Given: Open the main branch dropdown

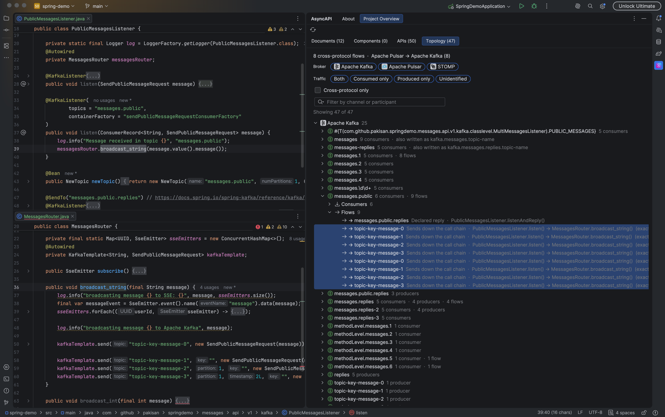Looking at the screenshot, I should pyautogui.click(x=96, y=6).
